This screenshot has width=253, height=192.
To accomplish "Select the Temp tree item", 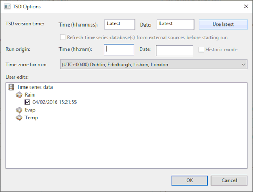I will [x=31, y=118].
